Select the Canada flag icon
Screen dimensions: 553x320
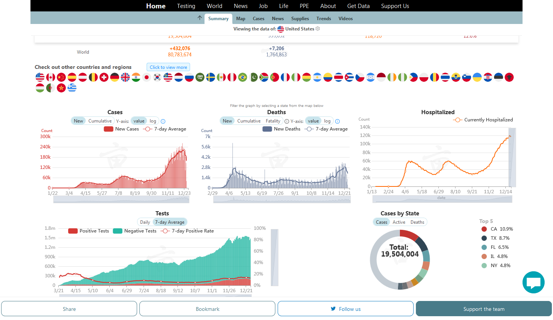point(51,77)
